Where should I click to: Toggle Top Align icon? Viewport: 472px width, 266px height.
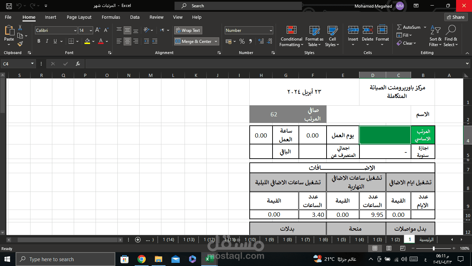[x=119, y=30]
